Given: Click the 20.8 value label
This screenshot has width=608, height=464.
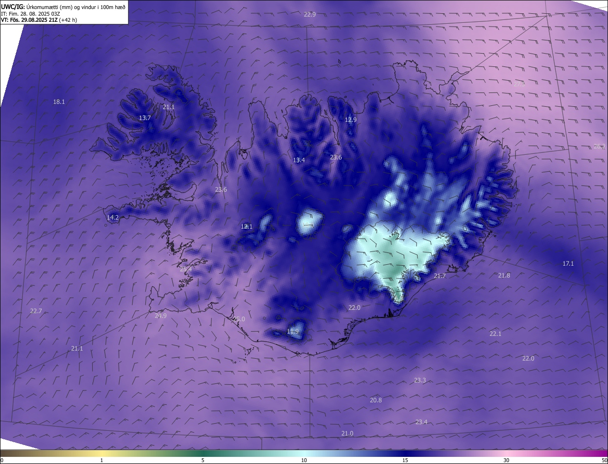Looking at the screenshot, I should pyautogui.click(x=376, y=400).
